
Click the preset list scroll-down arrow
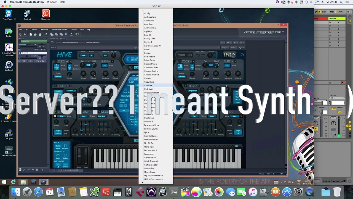click(143, 182)
